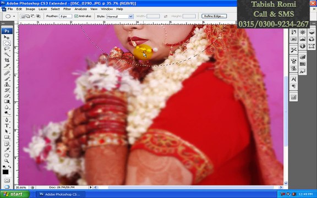Select the Elliptical Marquee tool in toolbox
This screenshot has height=198, width=317.
click(7, 43)
